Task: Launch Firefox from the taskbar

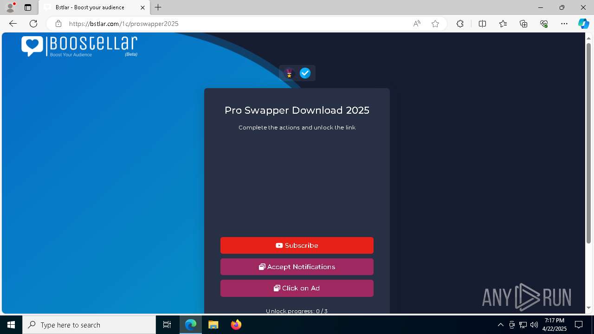Action: click(x=236, y=325)
